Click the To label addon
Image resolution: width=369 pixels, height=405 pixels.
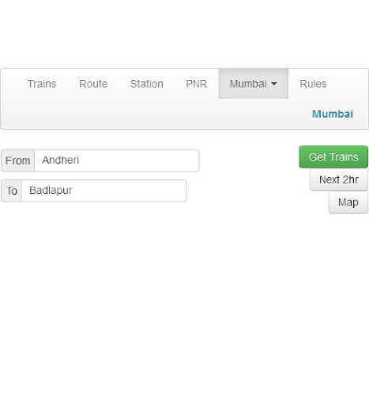pos(12,191)
